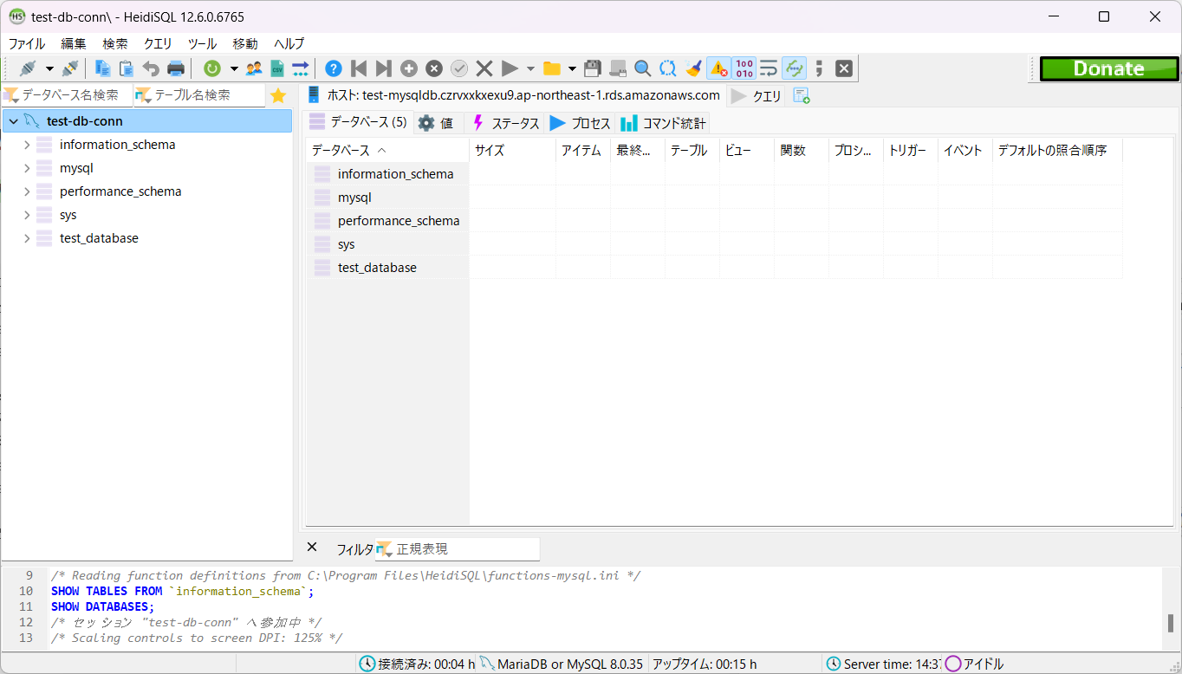
Task: Expand the mysql database tree node
Action: (26, 167)
